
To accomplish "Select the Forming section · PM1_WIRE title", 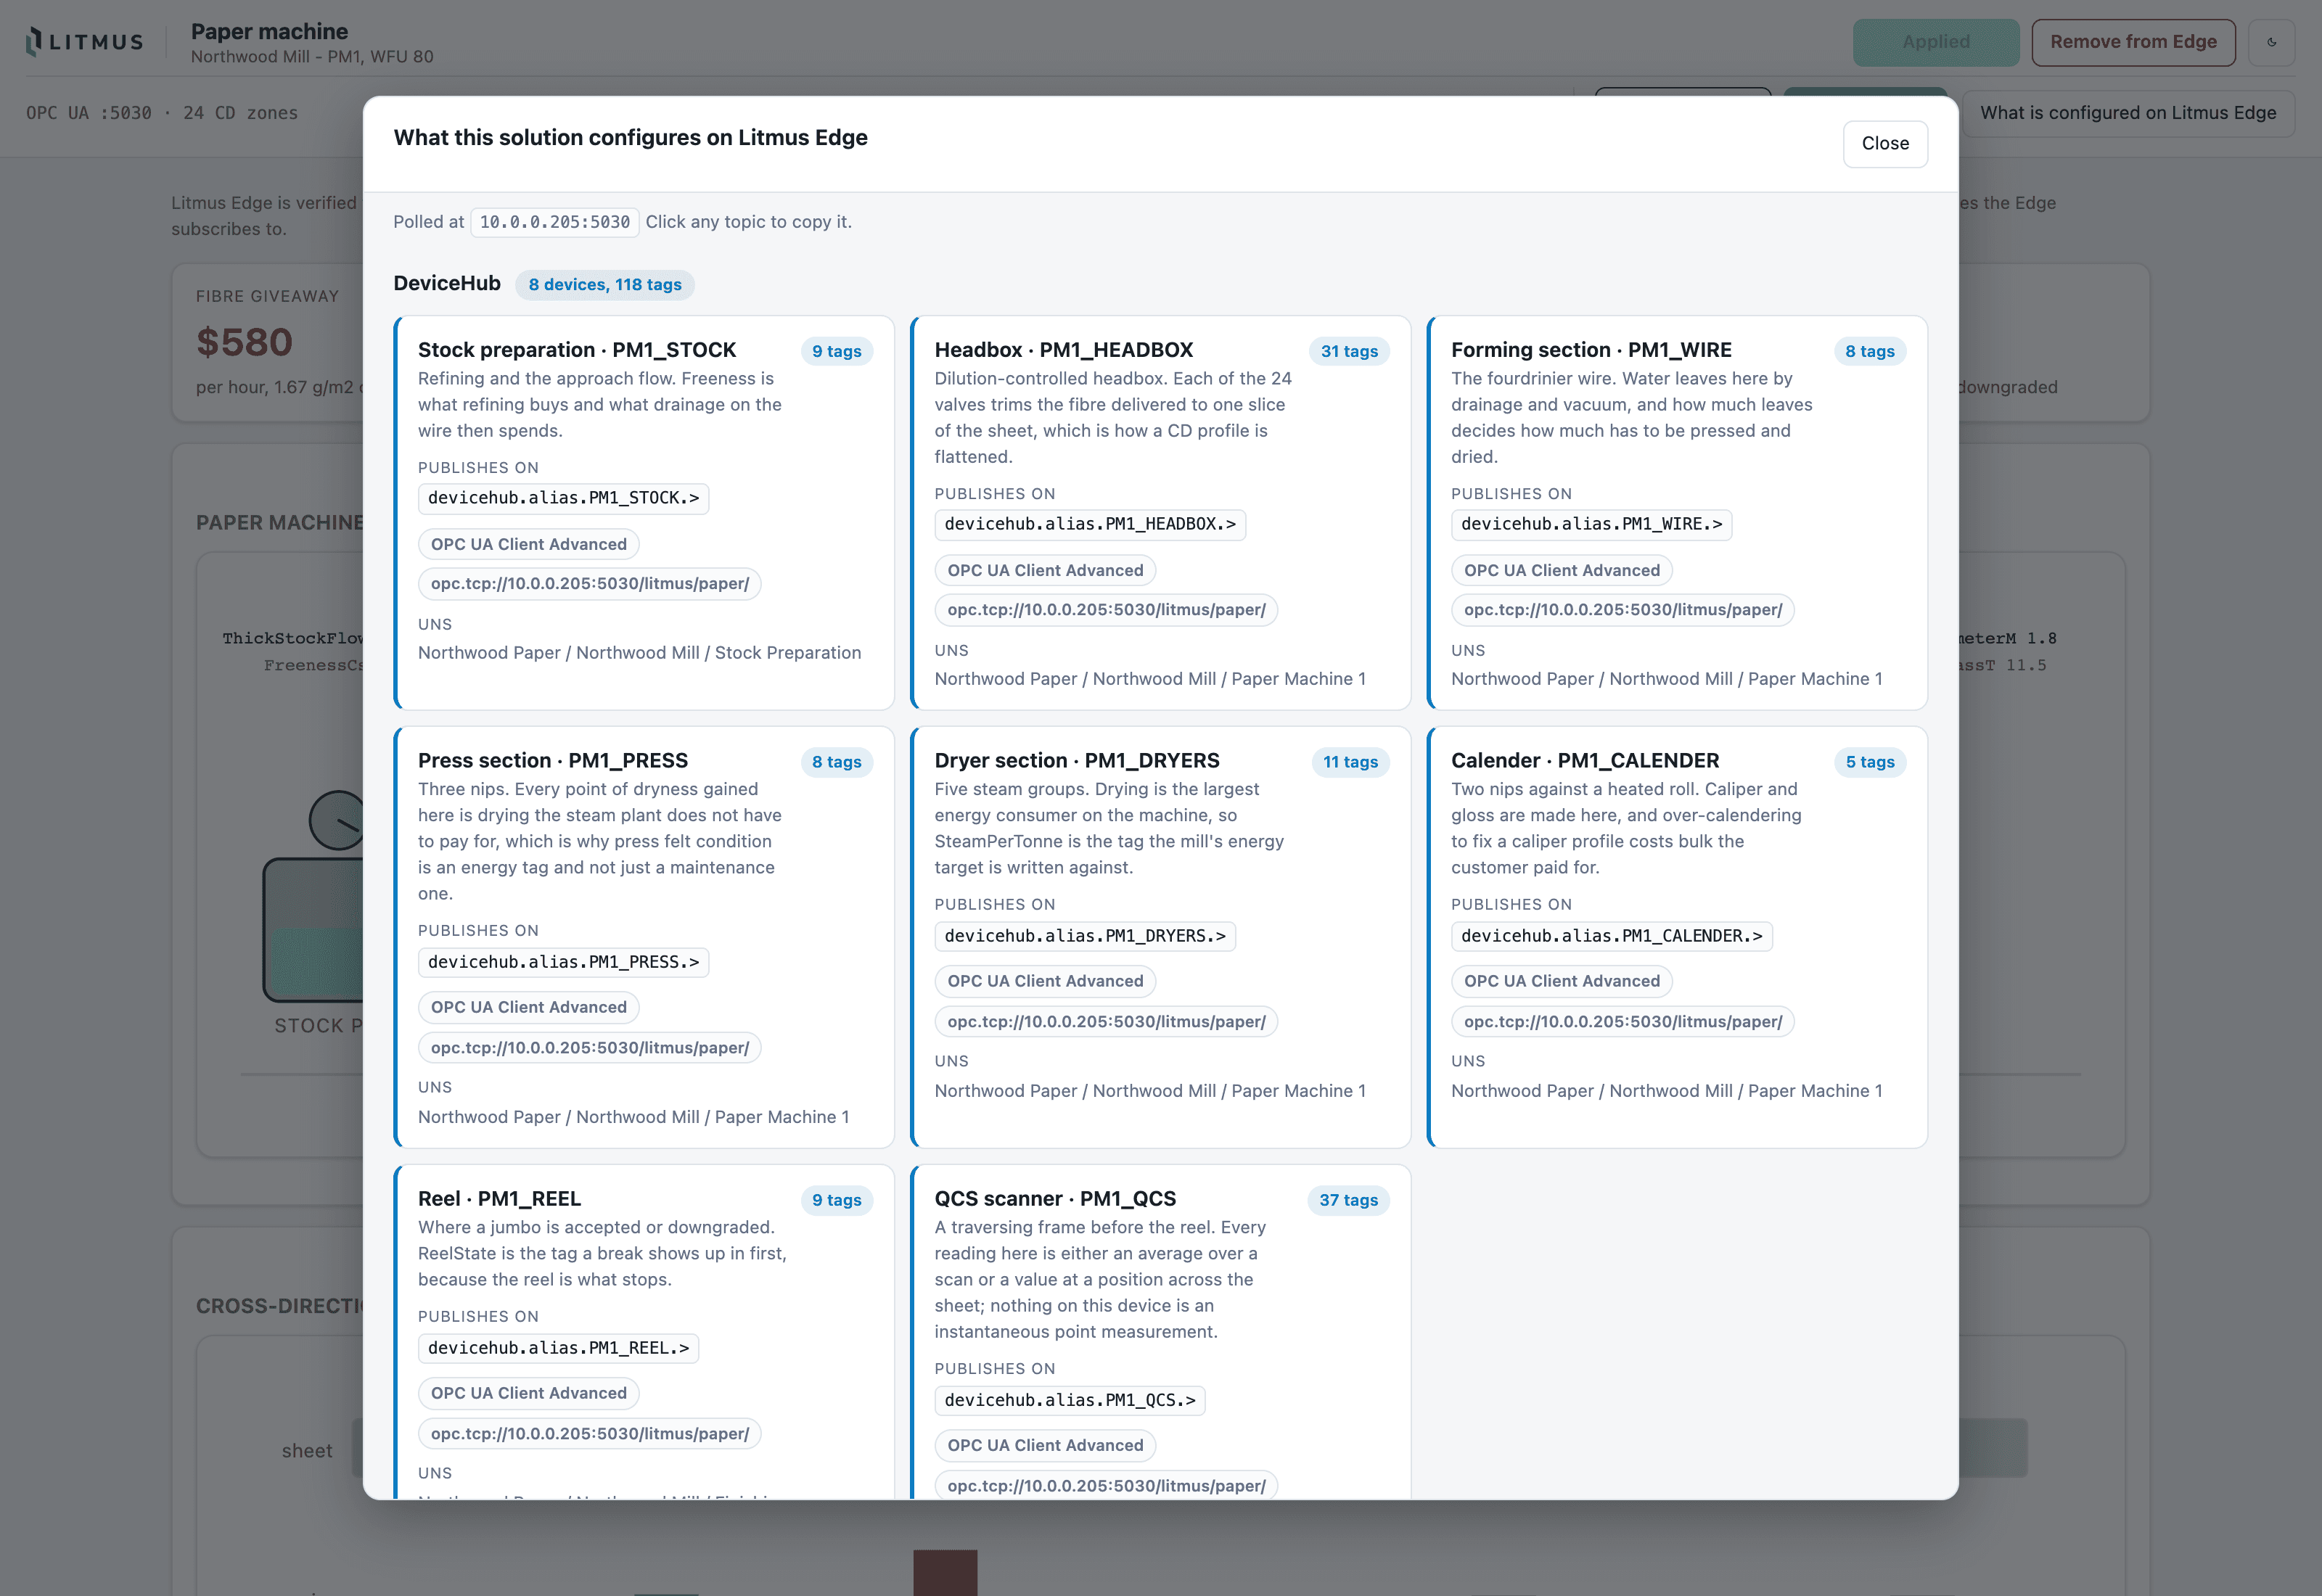I will coord(1591,350).
